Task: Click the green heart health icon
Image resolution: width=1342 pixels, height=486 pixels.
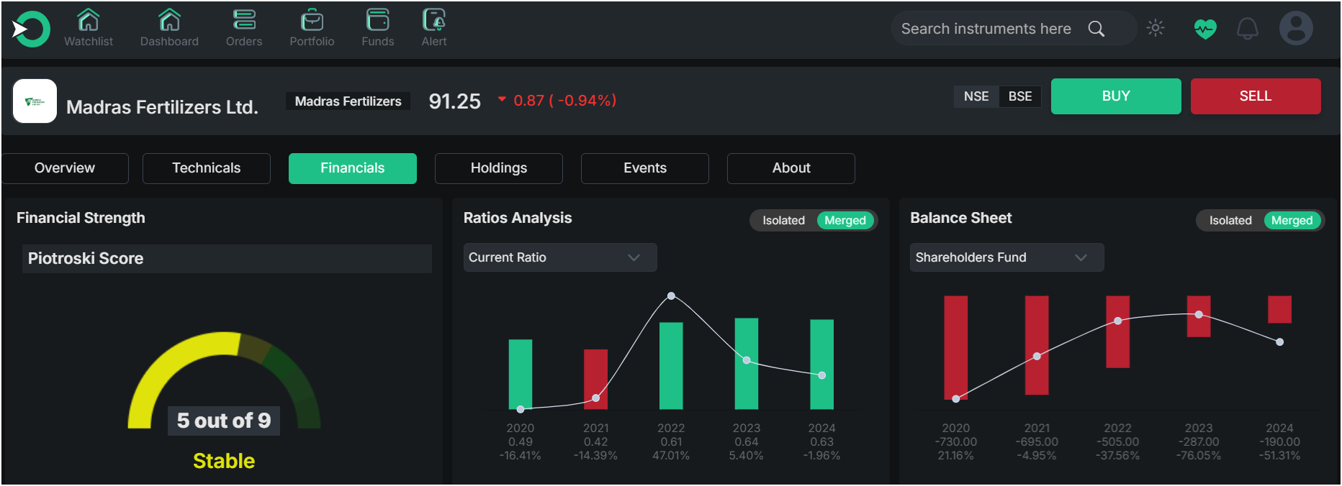Action: pyautogui.click(x=1204, y=29)
